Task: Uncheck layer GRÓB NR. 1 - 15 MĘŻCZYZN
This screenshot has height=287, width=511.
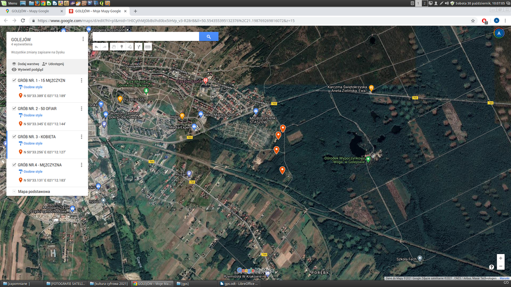Action: click(14, 80)
